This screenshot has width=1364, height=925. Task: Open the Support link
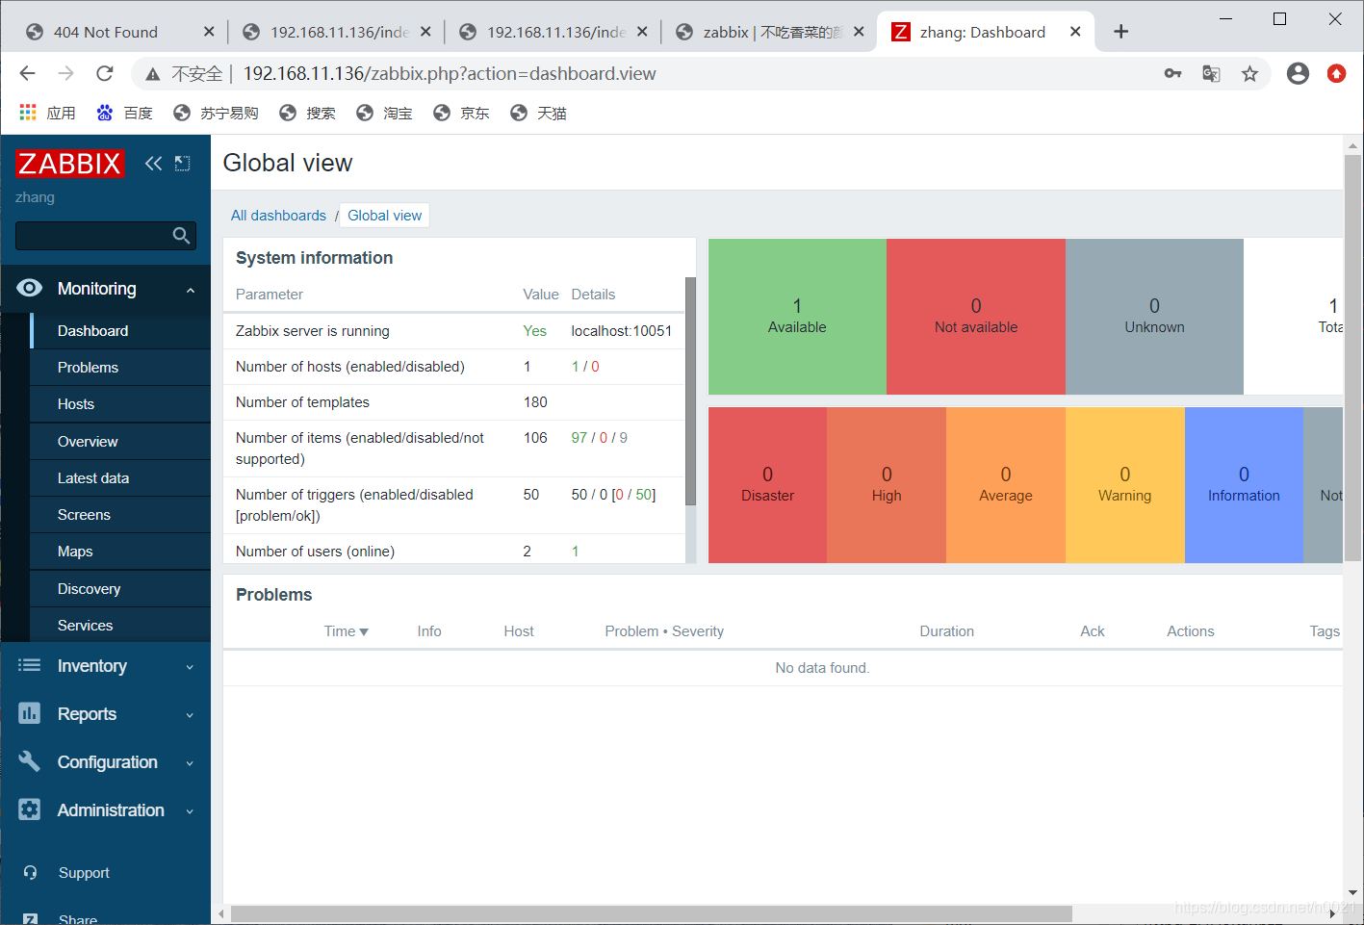click(84, 873)
